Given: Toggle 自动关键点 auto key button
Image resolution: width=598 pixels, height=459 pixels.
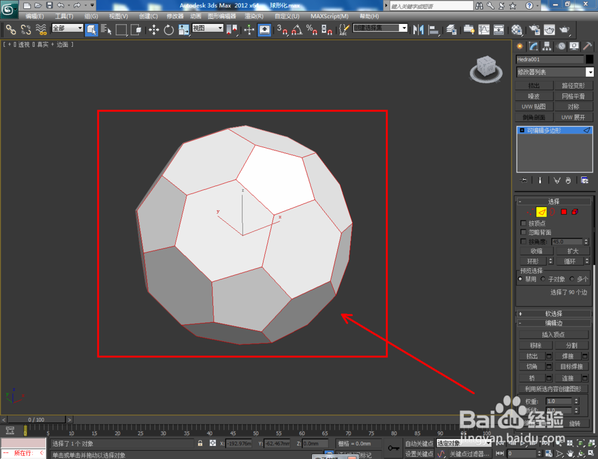Looking at the screenshot, I should click(x=419, y=443).
